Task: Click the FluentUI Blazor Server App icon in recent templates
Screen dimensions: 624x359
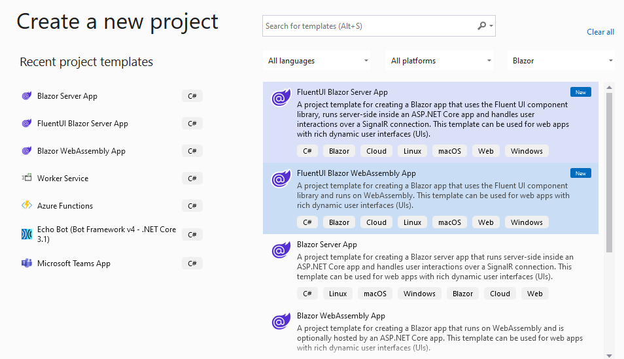Action: [x=27, y=124]
